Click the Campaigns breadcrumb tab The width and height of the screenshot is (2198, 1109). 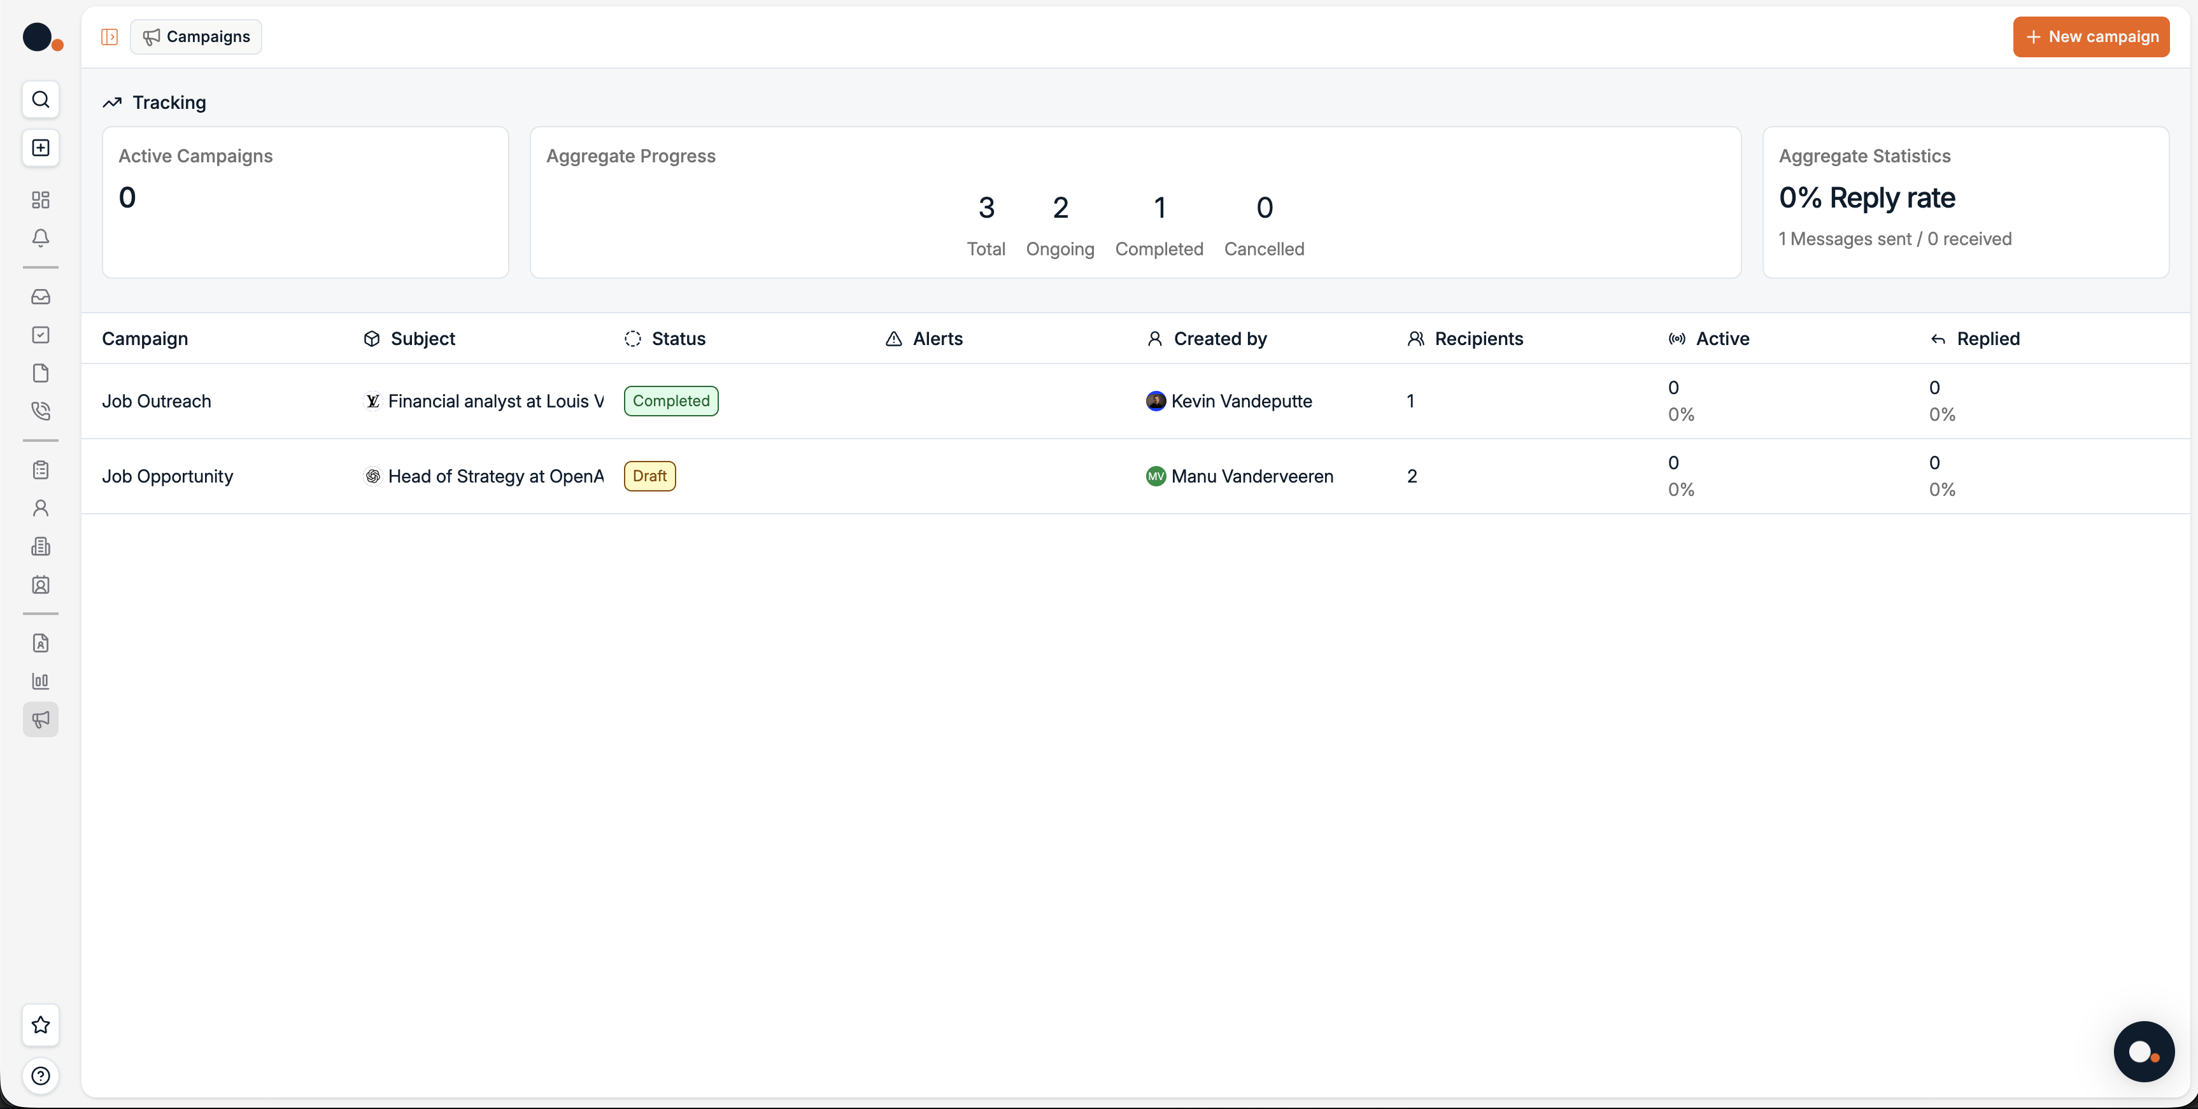tap(196, 37)
